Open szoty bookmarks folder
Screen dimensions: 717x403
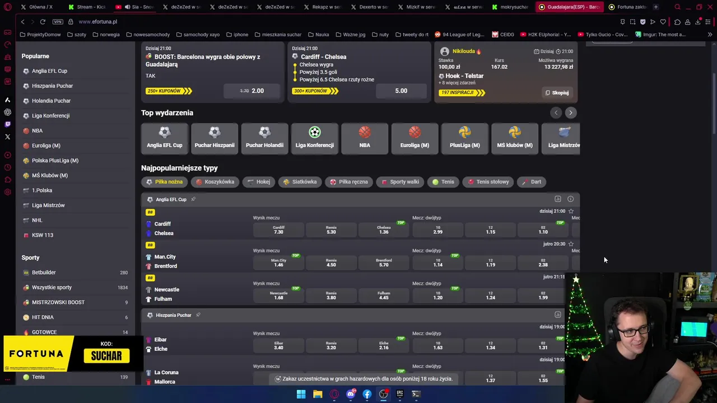click(76, 34)
